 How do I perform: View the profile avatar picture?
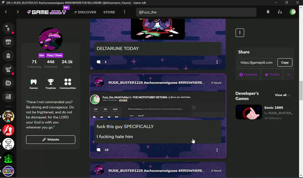click(50, 39)
